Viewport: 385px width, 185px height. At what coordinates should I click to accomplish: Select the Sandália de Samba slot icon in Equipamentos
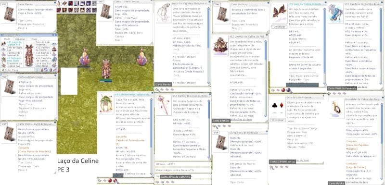(54, 60)
